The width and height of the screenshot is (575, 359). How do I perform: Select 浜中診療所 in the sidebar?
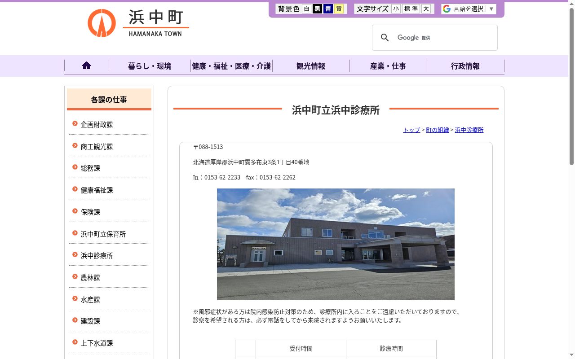click(x=97, y=256)
